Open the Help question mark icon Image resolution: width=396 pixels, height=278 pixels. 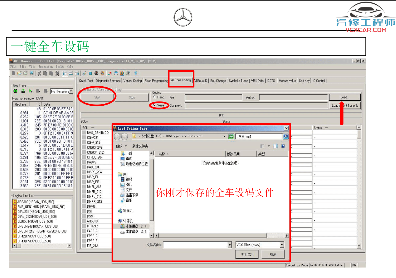pyautogui.click(x=136, y=73)
